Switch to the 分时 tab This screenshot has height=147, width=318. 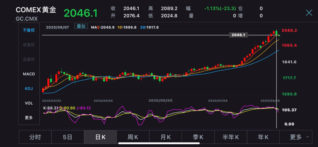click(x=35, y=137)
